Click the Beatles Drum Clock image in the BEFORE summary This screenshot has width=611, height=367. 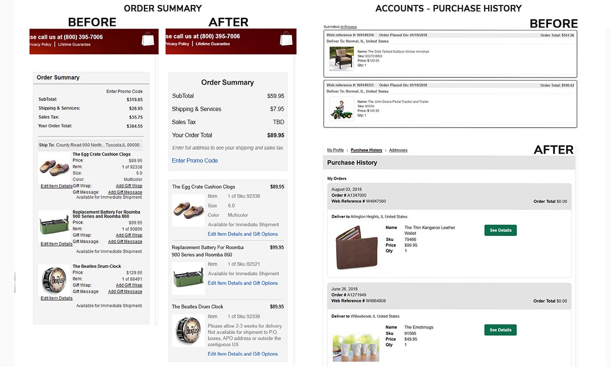(x=54, y=280)
